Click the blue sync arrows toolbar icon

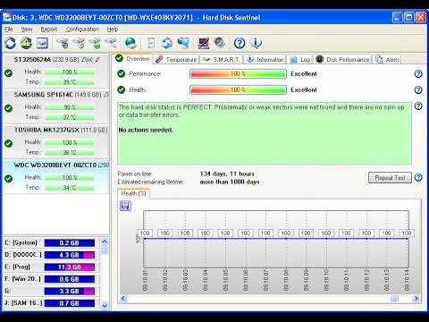167,43
